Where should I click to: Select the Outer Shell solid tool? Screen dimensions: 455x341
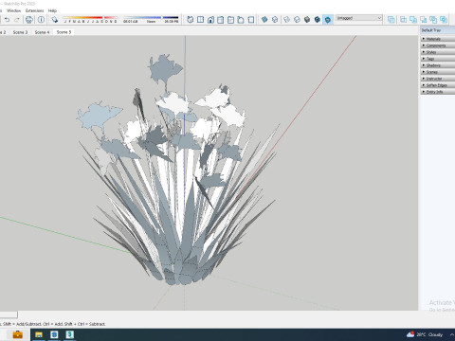tap(391, 20)
